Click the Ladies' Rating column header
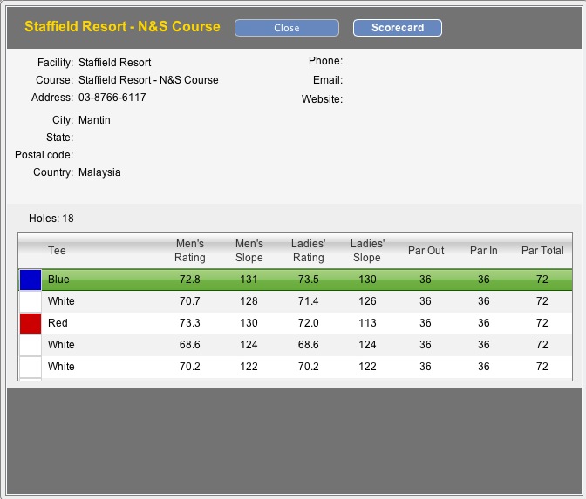Image resolution: width=586 pixels, height=499 pixels. 308,251
